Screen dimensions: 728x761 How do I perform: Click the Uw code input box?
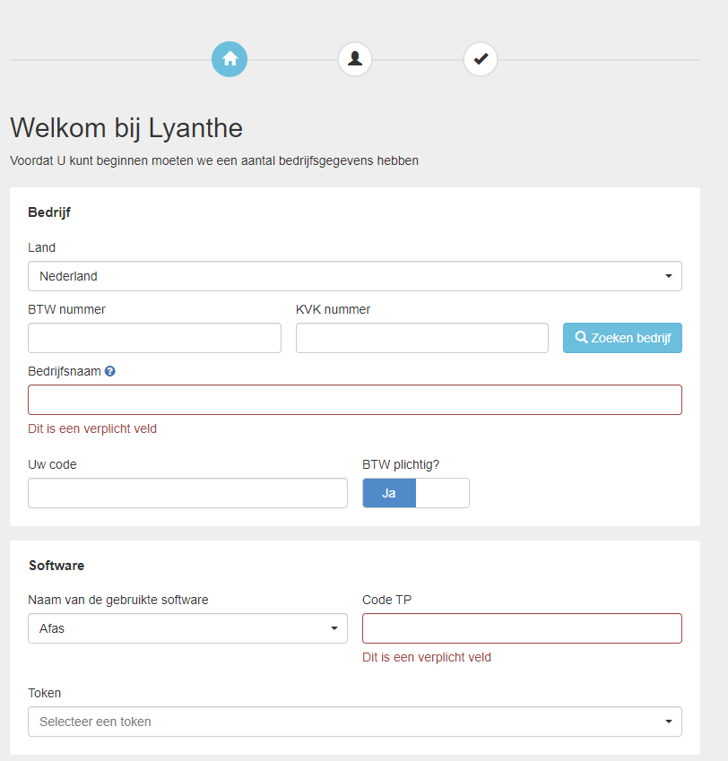pyautogui.click(x=187, y=493)
